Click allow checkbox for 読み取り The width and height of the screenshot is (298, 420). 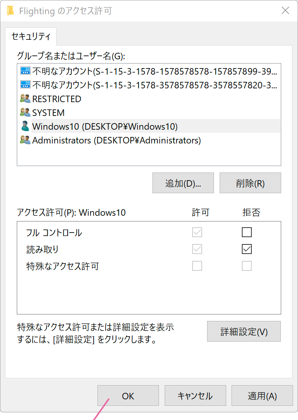click(197, 249)
